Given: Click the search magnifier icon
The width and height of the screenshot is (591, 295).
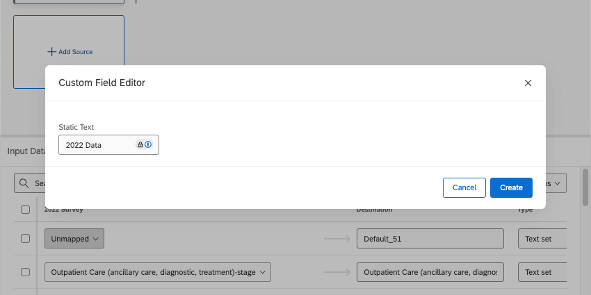Looking at the screenshot, I should tap(24, 183).
